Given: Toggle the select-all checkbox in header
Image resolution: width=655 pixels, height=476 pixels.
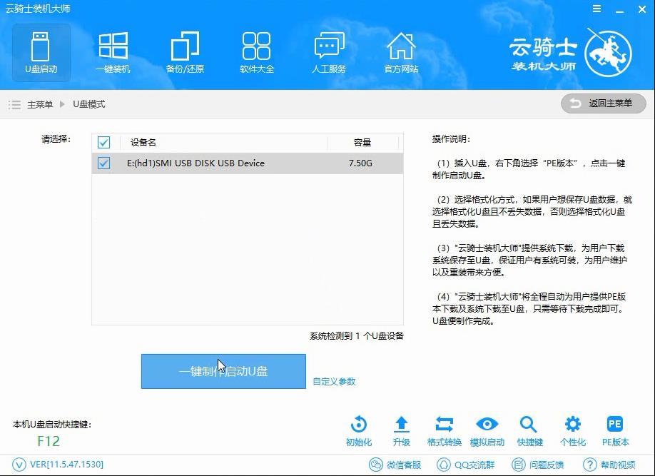Looking at the screenshot, I should [103, 143].
